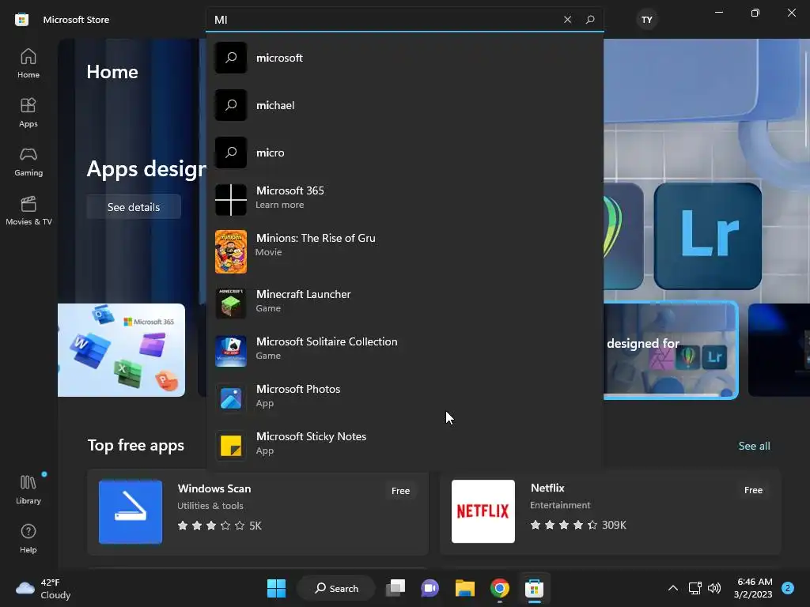Click the taskbar Search button
810x607 pixels.
pyautogui.click(x=336, y=588)
